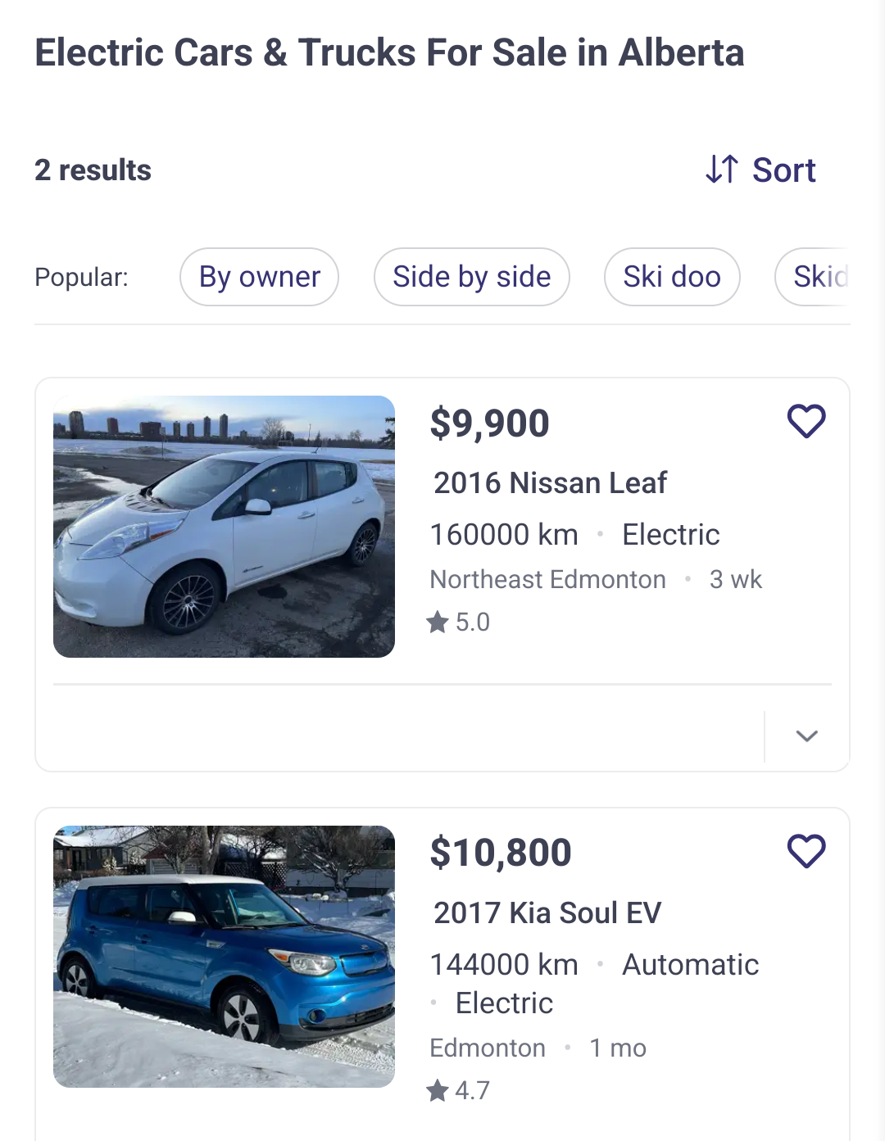This screenshot has height=1141, width=885.
Task: Click the 5.0 star rating icon
Action: (438, 623)
